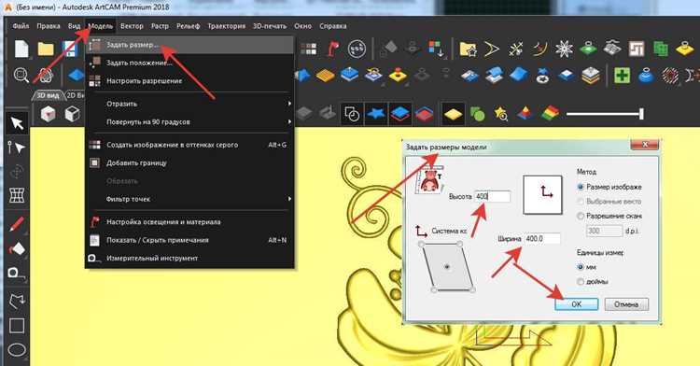Viewport: 700px width, 366px height.
Task: Click the red desk lamp lighting icon
Action: tap(333, 49)
